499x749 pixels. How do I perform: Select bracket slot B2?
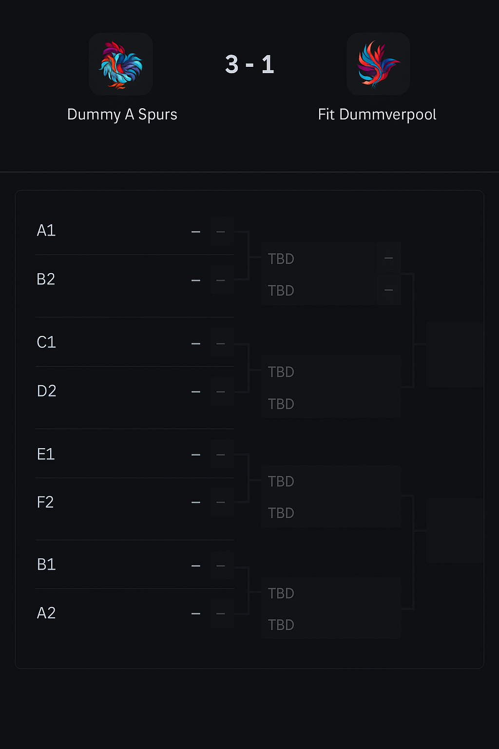pyautogui.click(x=46, y=279)
